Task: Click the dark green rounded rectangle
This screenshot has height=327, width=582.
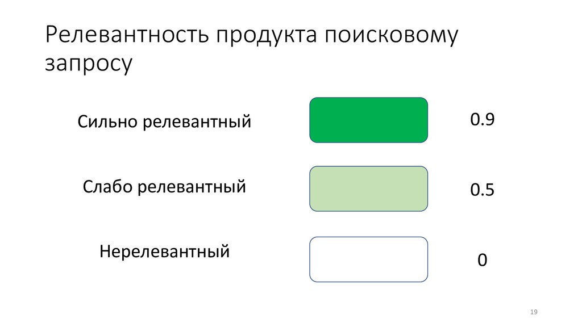Action: point(368,120)
